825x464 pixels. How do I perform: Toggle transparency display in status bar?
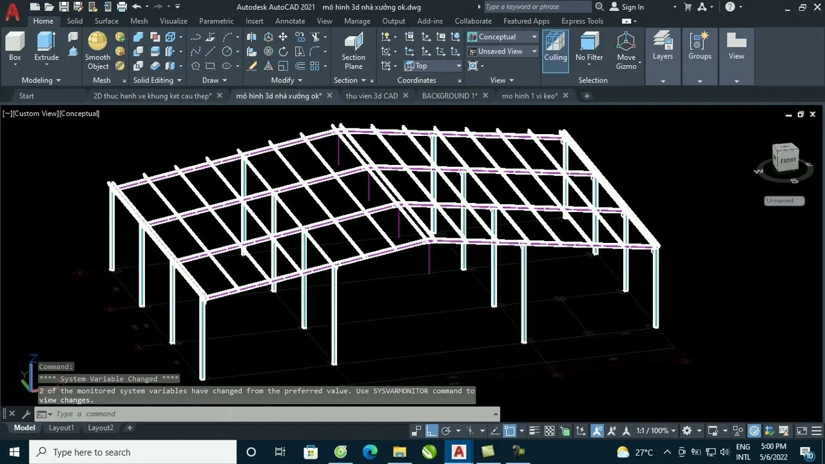coord(550,430)
